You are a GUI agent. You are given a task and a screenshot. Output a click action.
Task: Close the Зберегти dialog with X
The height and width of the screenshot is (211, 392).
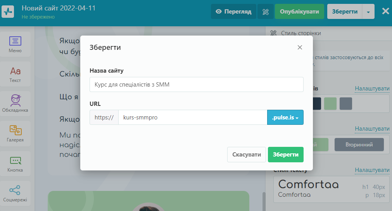pos(300,47)
